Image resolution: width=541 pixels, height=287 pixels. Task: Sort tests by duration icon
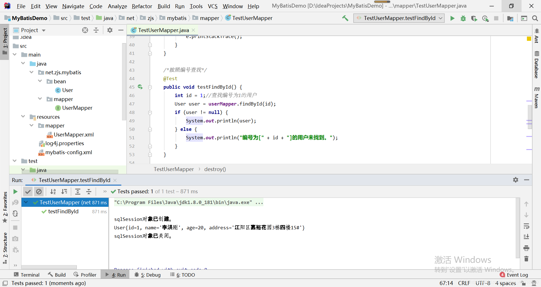(64, 192)
